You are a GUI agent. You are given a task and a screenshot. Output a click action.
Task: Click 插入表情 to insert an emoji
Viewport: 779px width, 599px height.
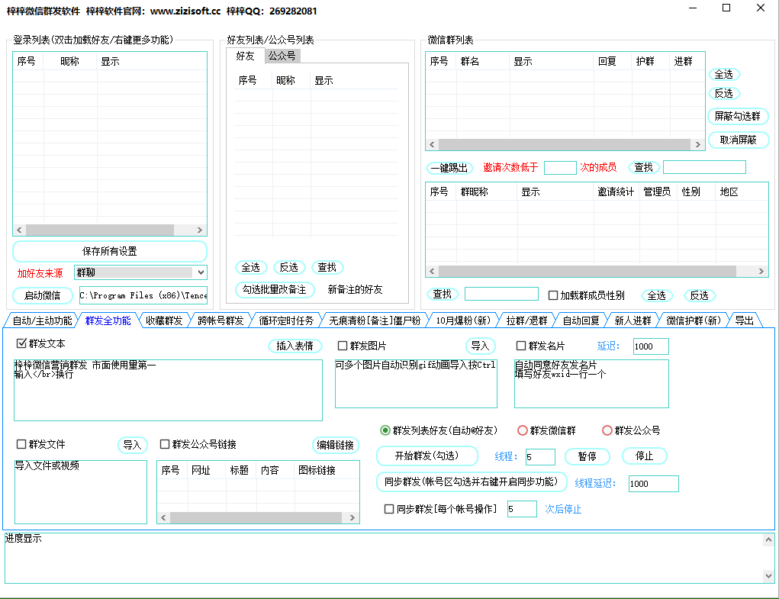point(295,346)
